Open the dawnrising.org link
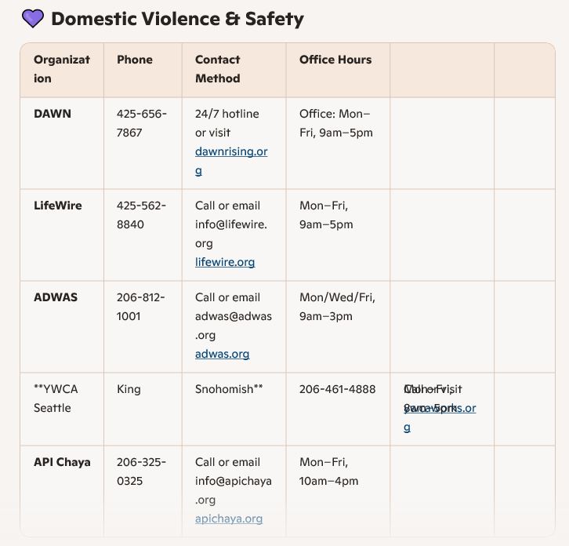This screenshot has height=546, width=569. [x=231, y=152]
